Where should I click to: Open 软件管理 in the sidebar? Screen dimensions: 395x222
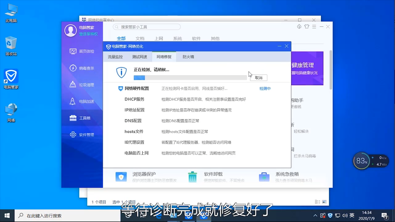coord(82,135)
